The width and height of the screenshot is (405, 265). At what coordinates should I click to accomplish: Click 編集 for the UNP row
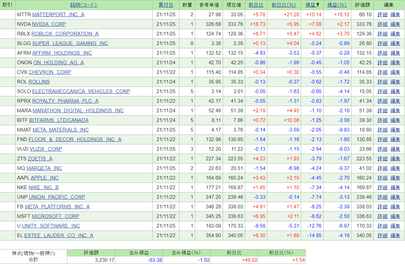(x=395, y=197)
